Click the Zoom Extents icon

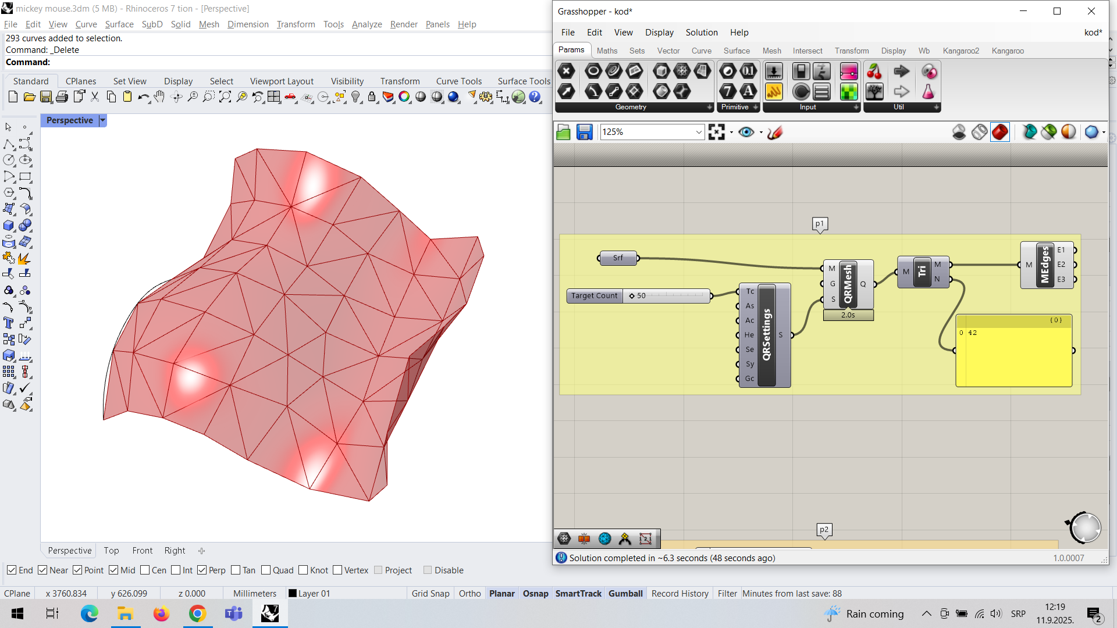pyautogui.click(x=225, y=97)
